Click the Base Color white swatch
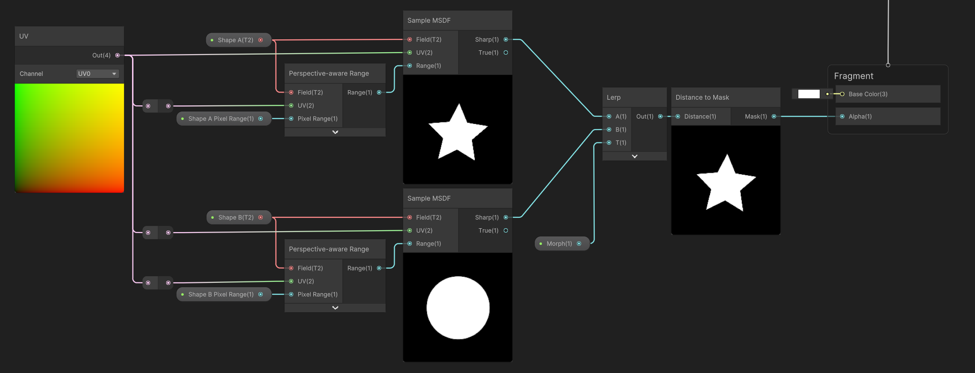The width and height of the screenshot is (975, 373). [809, 94]
